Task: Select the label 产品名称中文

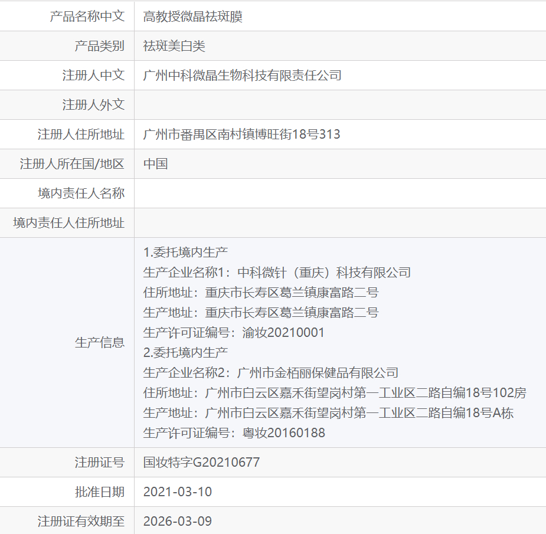Action: click(87, 17)
